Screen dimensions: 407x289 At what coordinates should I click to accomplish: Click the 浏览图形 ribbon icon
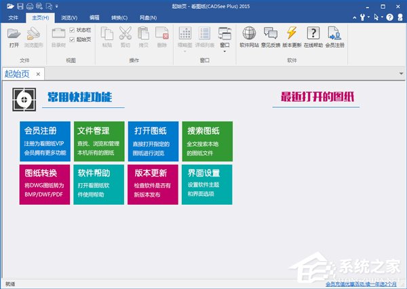coord(33,37)
